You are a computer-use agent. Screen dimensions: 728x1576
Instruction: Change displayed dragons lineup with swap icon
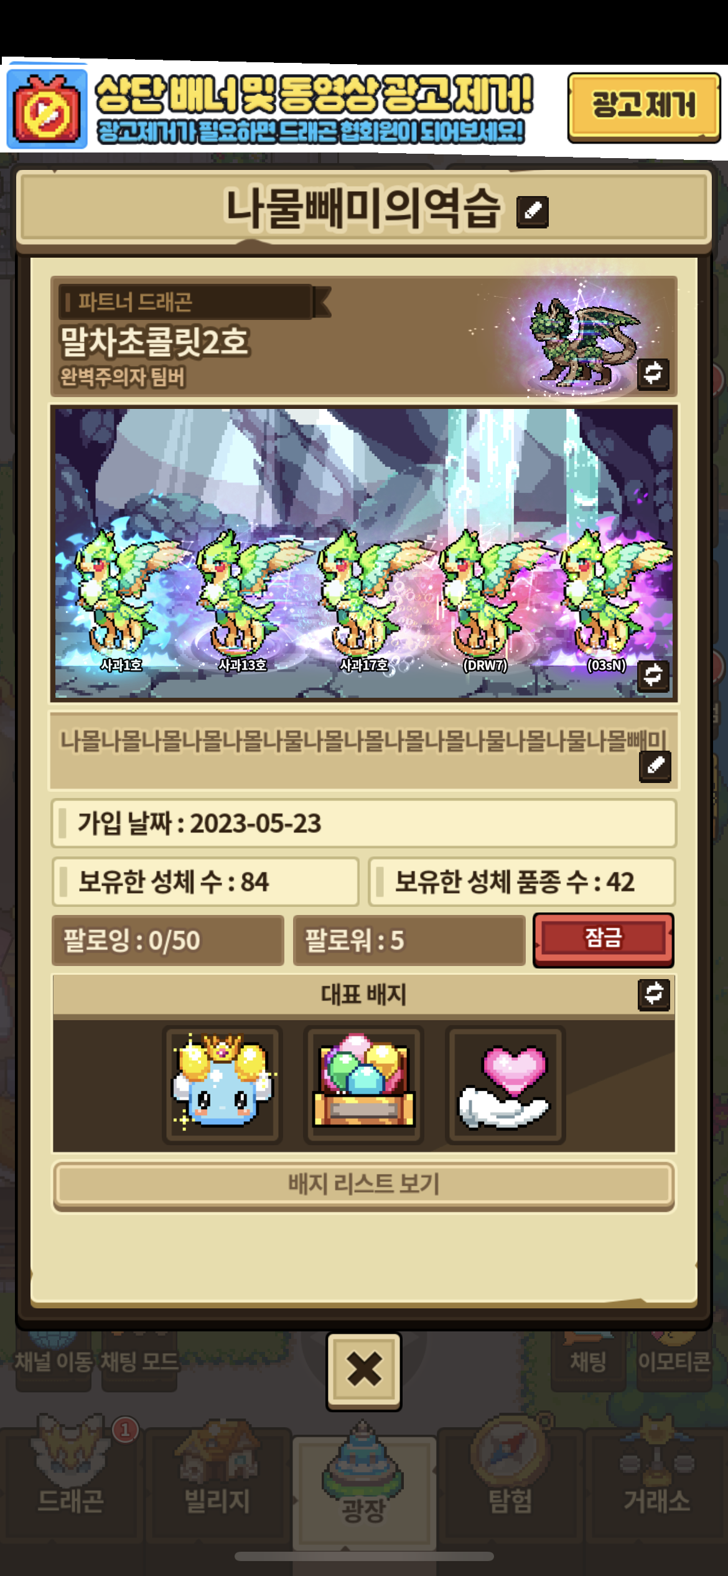point(653,676)
